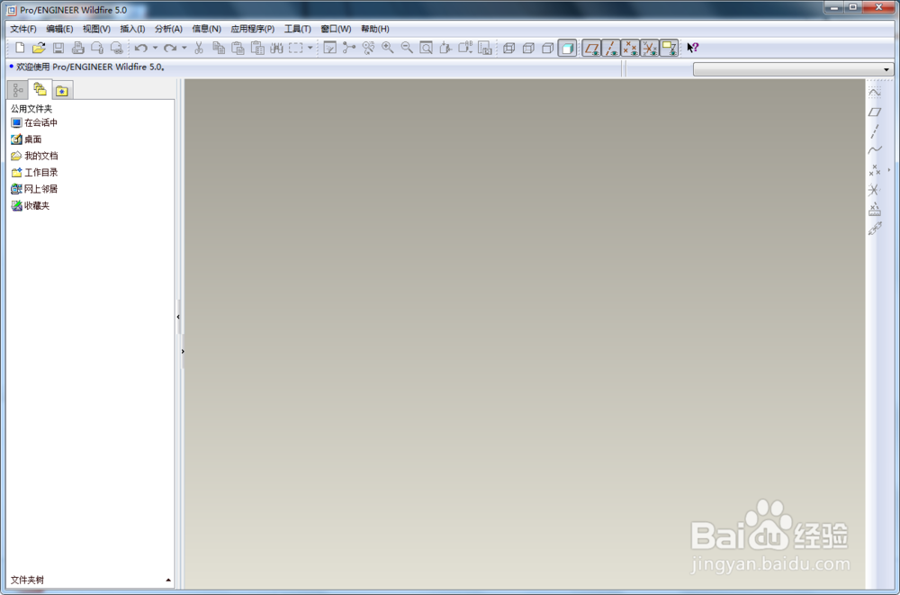Click the analysis feature tool in right toolbar

pyautogui.click(x=874, y=209)
